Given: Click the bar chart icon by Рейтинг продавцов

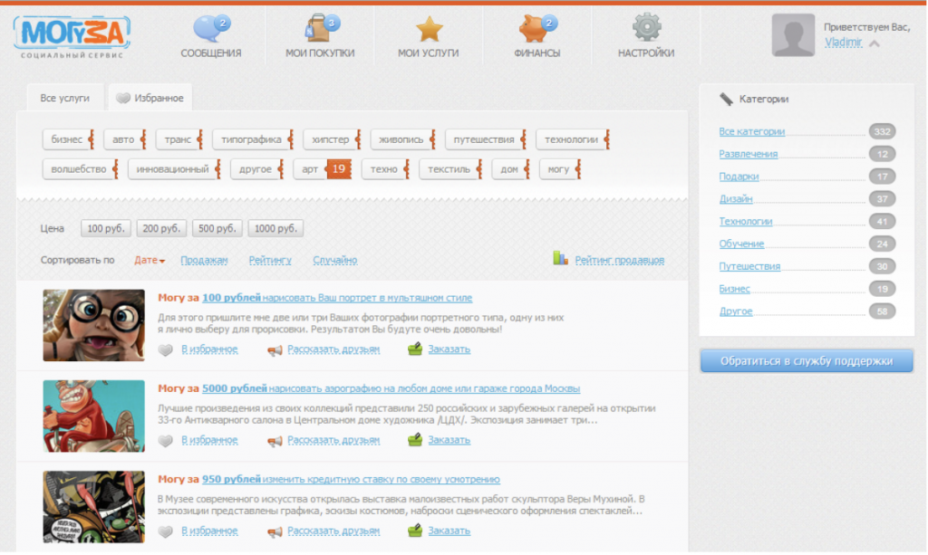Looking at the screenshot, I should 560,259.
